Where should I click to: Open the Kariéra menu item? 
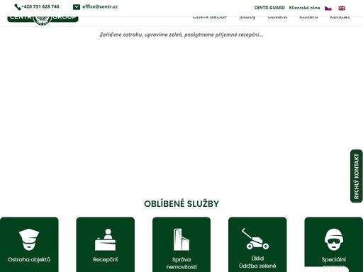click(308, 18)
